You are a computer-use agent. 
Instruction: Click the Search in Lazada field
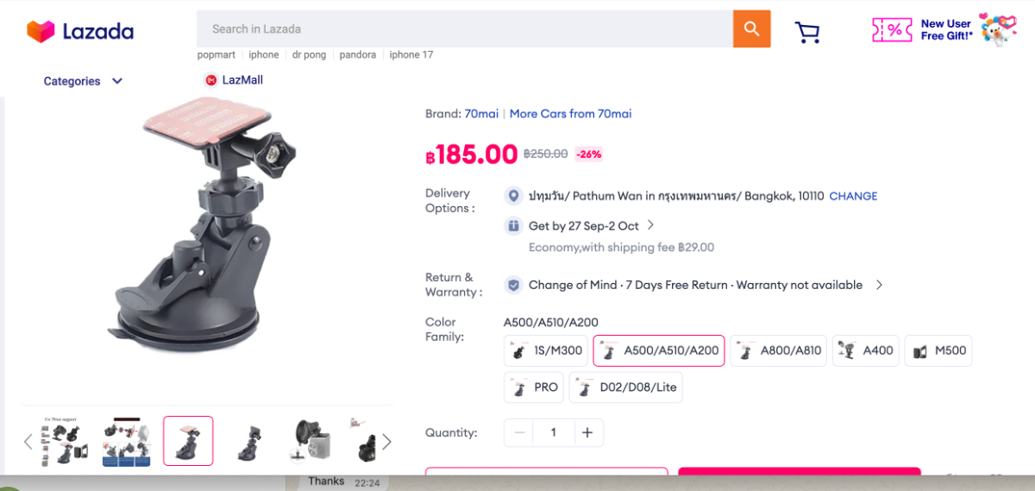(464, 29)
